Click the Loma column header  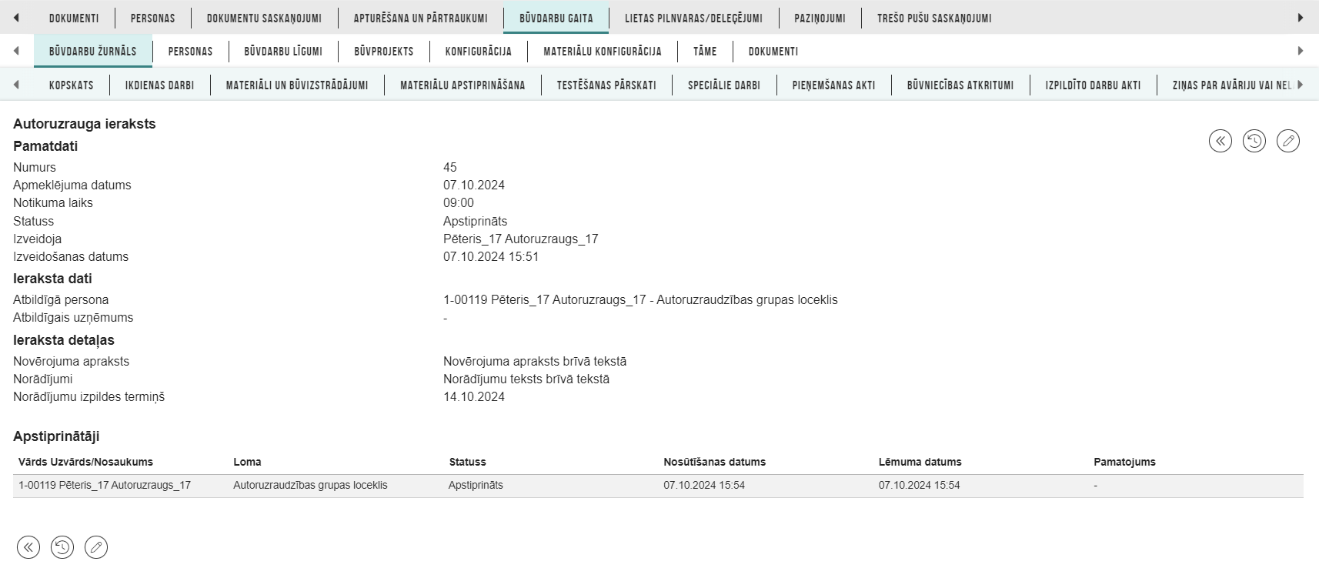point(247,462)
